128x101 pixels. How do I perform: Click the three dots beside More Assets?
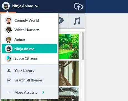(9, 92)
